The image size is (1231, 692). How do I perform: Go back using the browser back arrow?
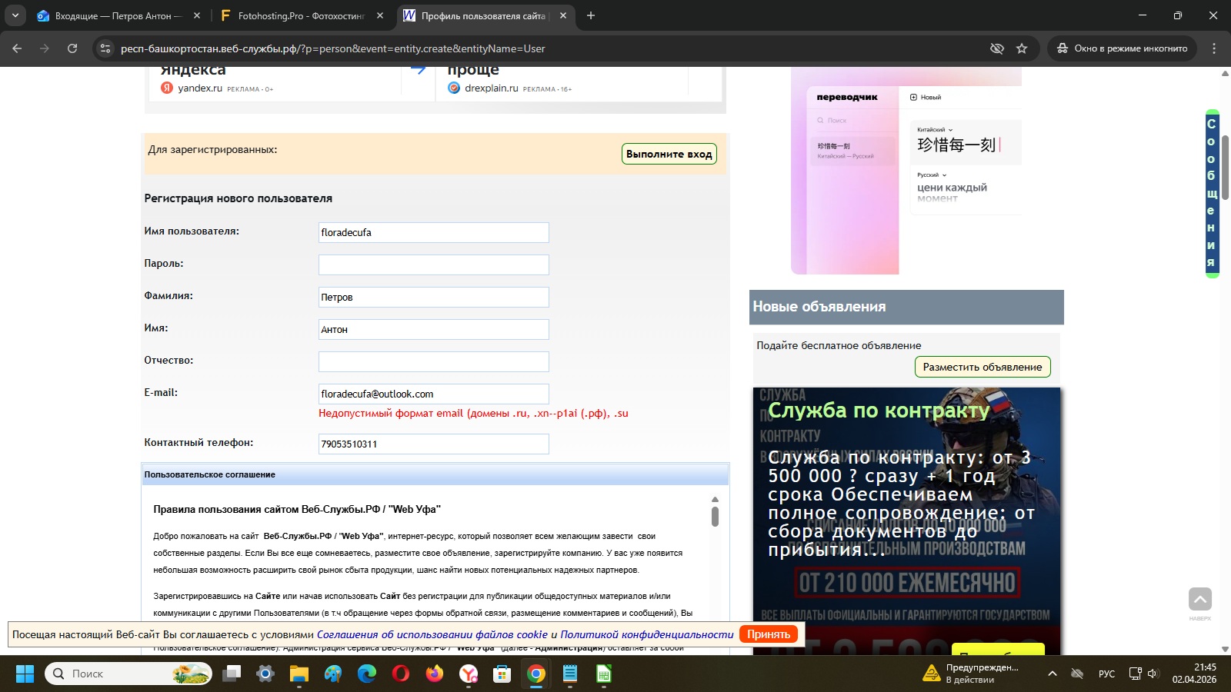17,48
